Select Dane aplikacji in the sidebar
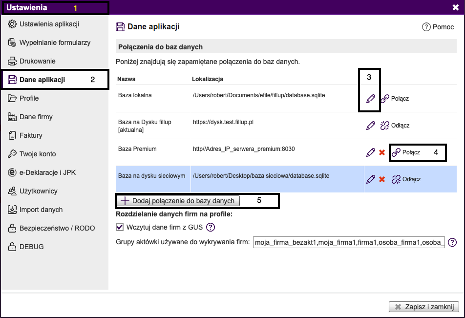The height and width of the screenshot is (318, 465). [42, 80]
